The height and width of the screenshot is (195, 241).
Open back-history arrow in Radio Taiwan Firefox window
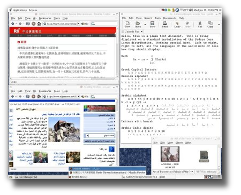pyautogui.click(x=16, y=24)
